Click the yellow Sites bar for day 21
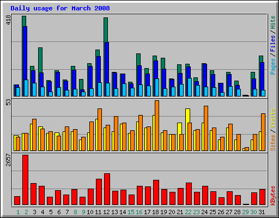279x218 pixels. point(179,129)
